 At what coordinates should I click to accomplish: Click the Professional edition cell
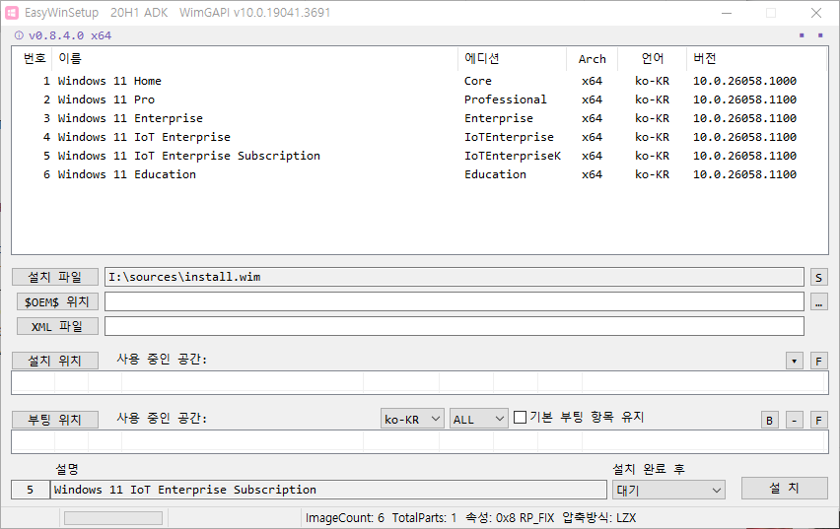point(505,99)
